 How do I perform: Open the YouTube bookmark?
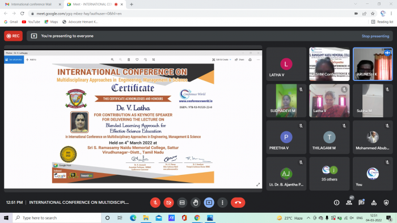pos(31,22)
